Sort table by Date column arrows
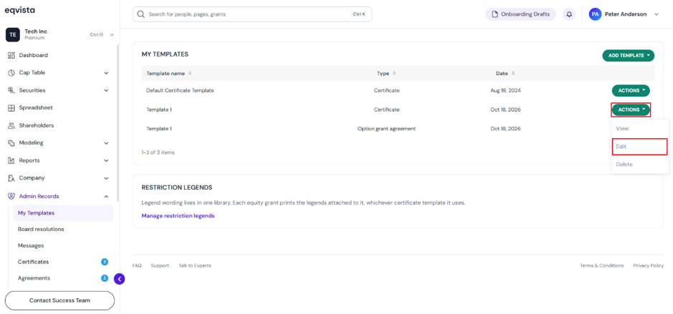The width and height of the screenshot is (673, 314). pyautogui.click(x=512, y=73)
